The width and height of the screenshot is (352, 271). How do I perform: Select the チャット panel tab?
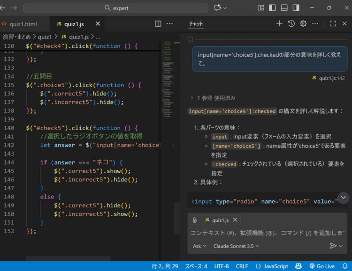click(x=196, y=24)
